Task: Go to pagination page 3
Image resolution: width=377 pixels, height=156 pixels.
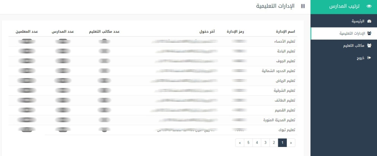Action: point(265,143)
